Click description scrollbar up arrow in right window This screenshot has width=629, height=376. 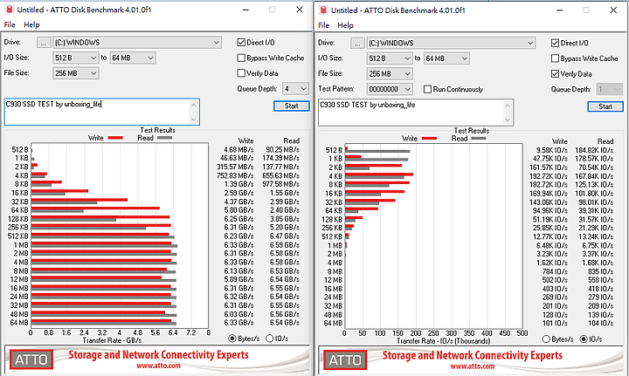[x=508, y=106]
